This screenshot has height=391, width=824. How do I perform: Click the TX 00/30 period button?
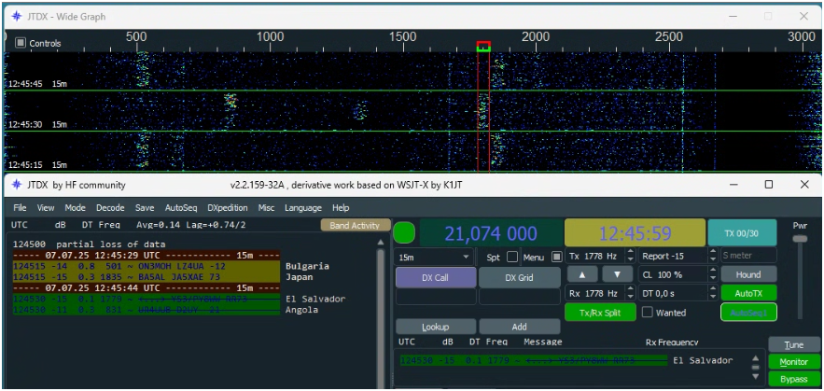point(742,232)
